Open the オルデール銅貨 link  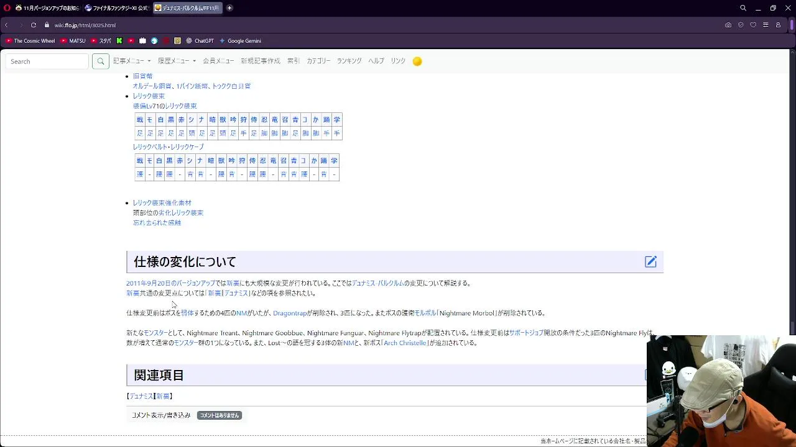[152, 86]
